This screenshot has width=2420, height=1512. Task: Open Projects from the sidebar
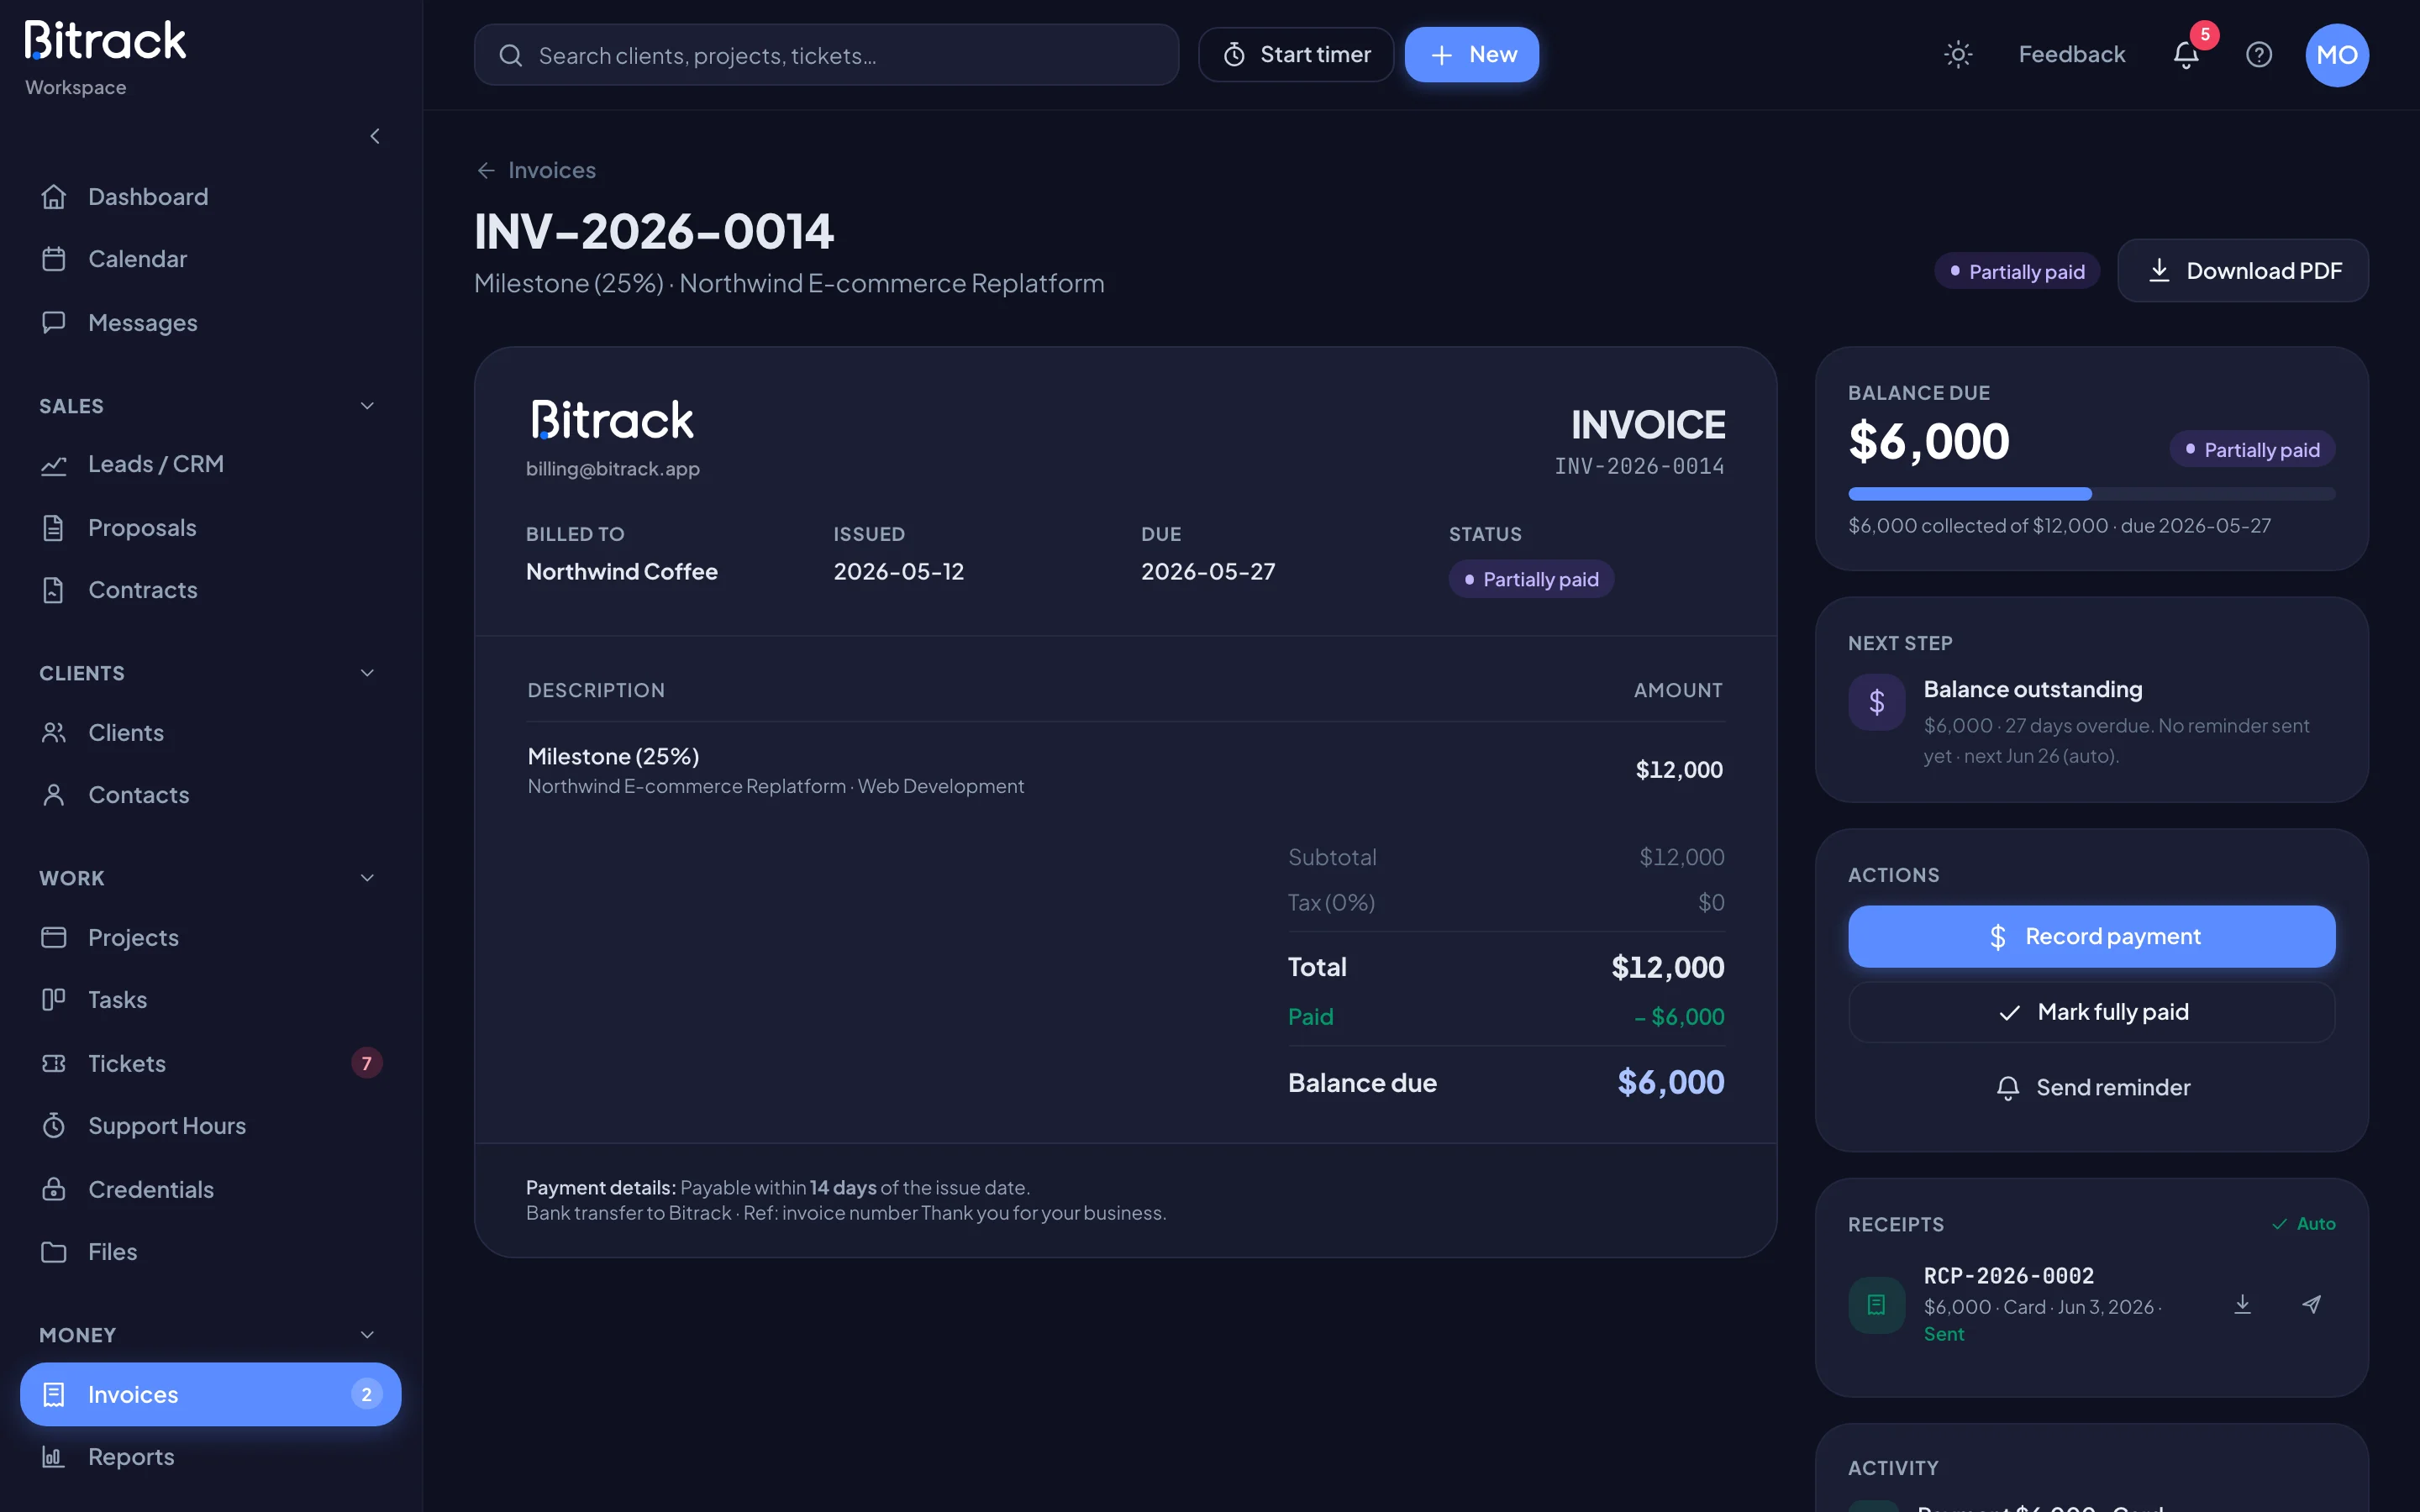[210, 937]
